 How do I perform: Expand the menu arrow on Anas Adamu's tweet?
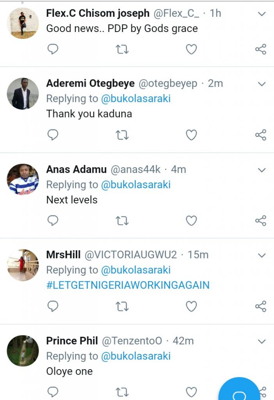262,170
